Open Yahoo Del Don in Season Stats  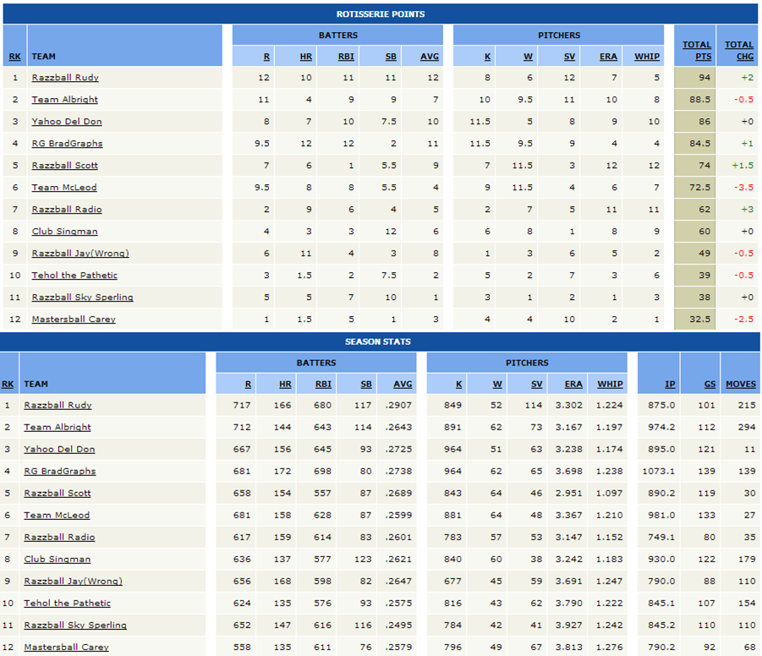tap(59, 449)
